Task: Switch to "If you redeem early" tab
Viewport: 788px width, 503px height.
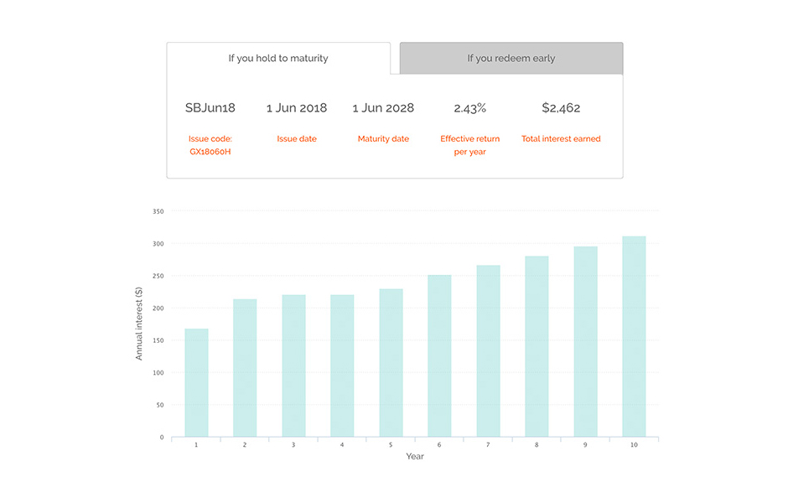Action: [x=511, y=59]
